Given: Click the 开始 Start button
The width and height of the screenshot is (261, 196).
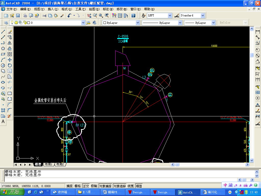Looking at the screenshot, I should pyautogui.click(x=12, y=192).
